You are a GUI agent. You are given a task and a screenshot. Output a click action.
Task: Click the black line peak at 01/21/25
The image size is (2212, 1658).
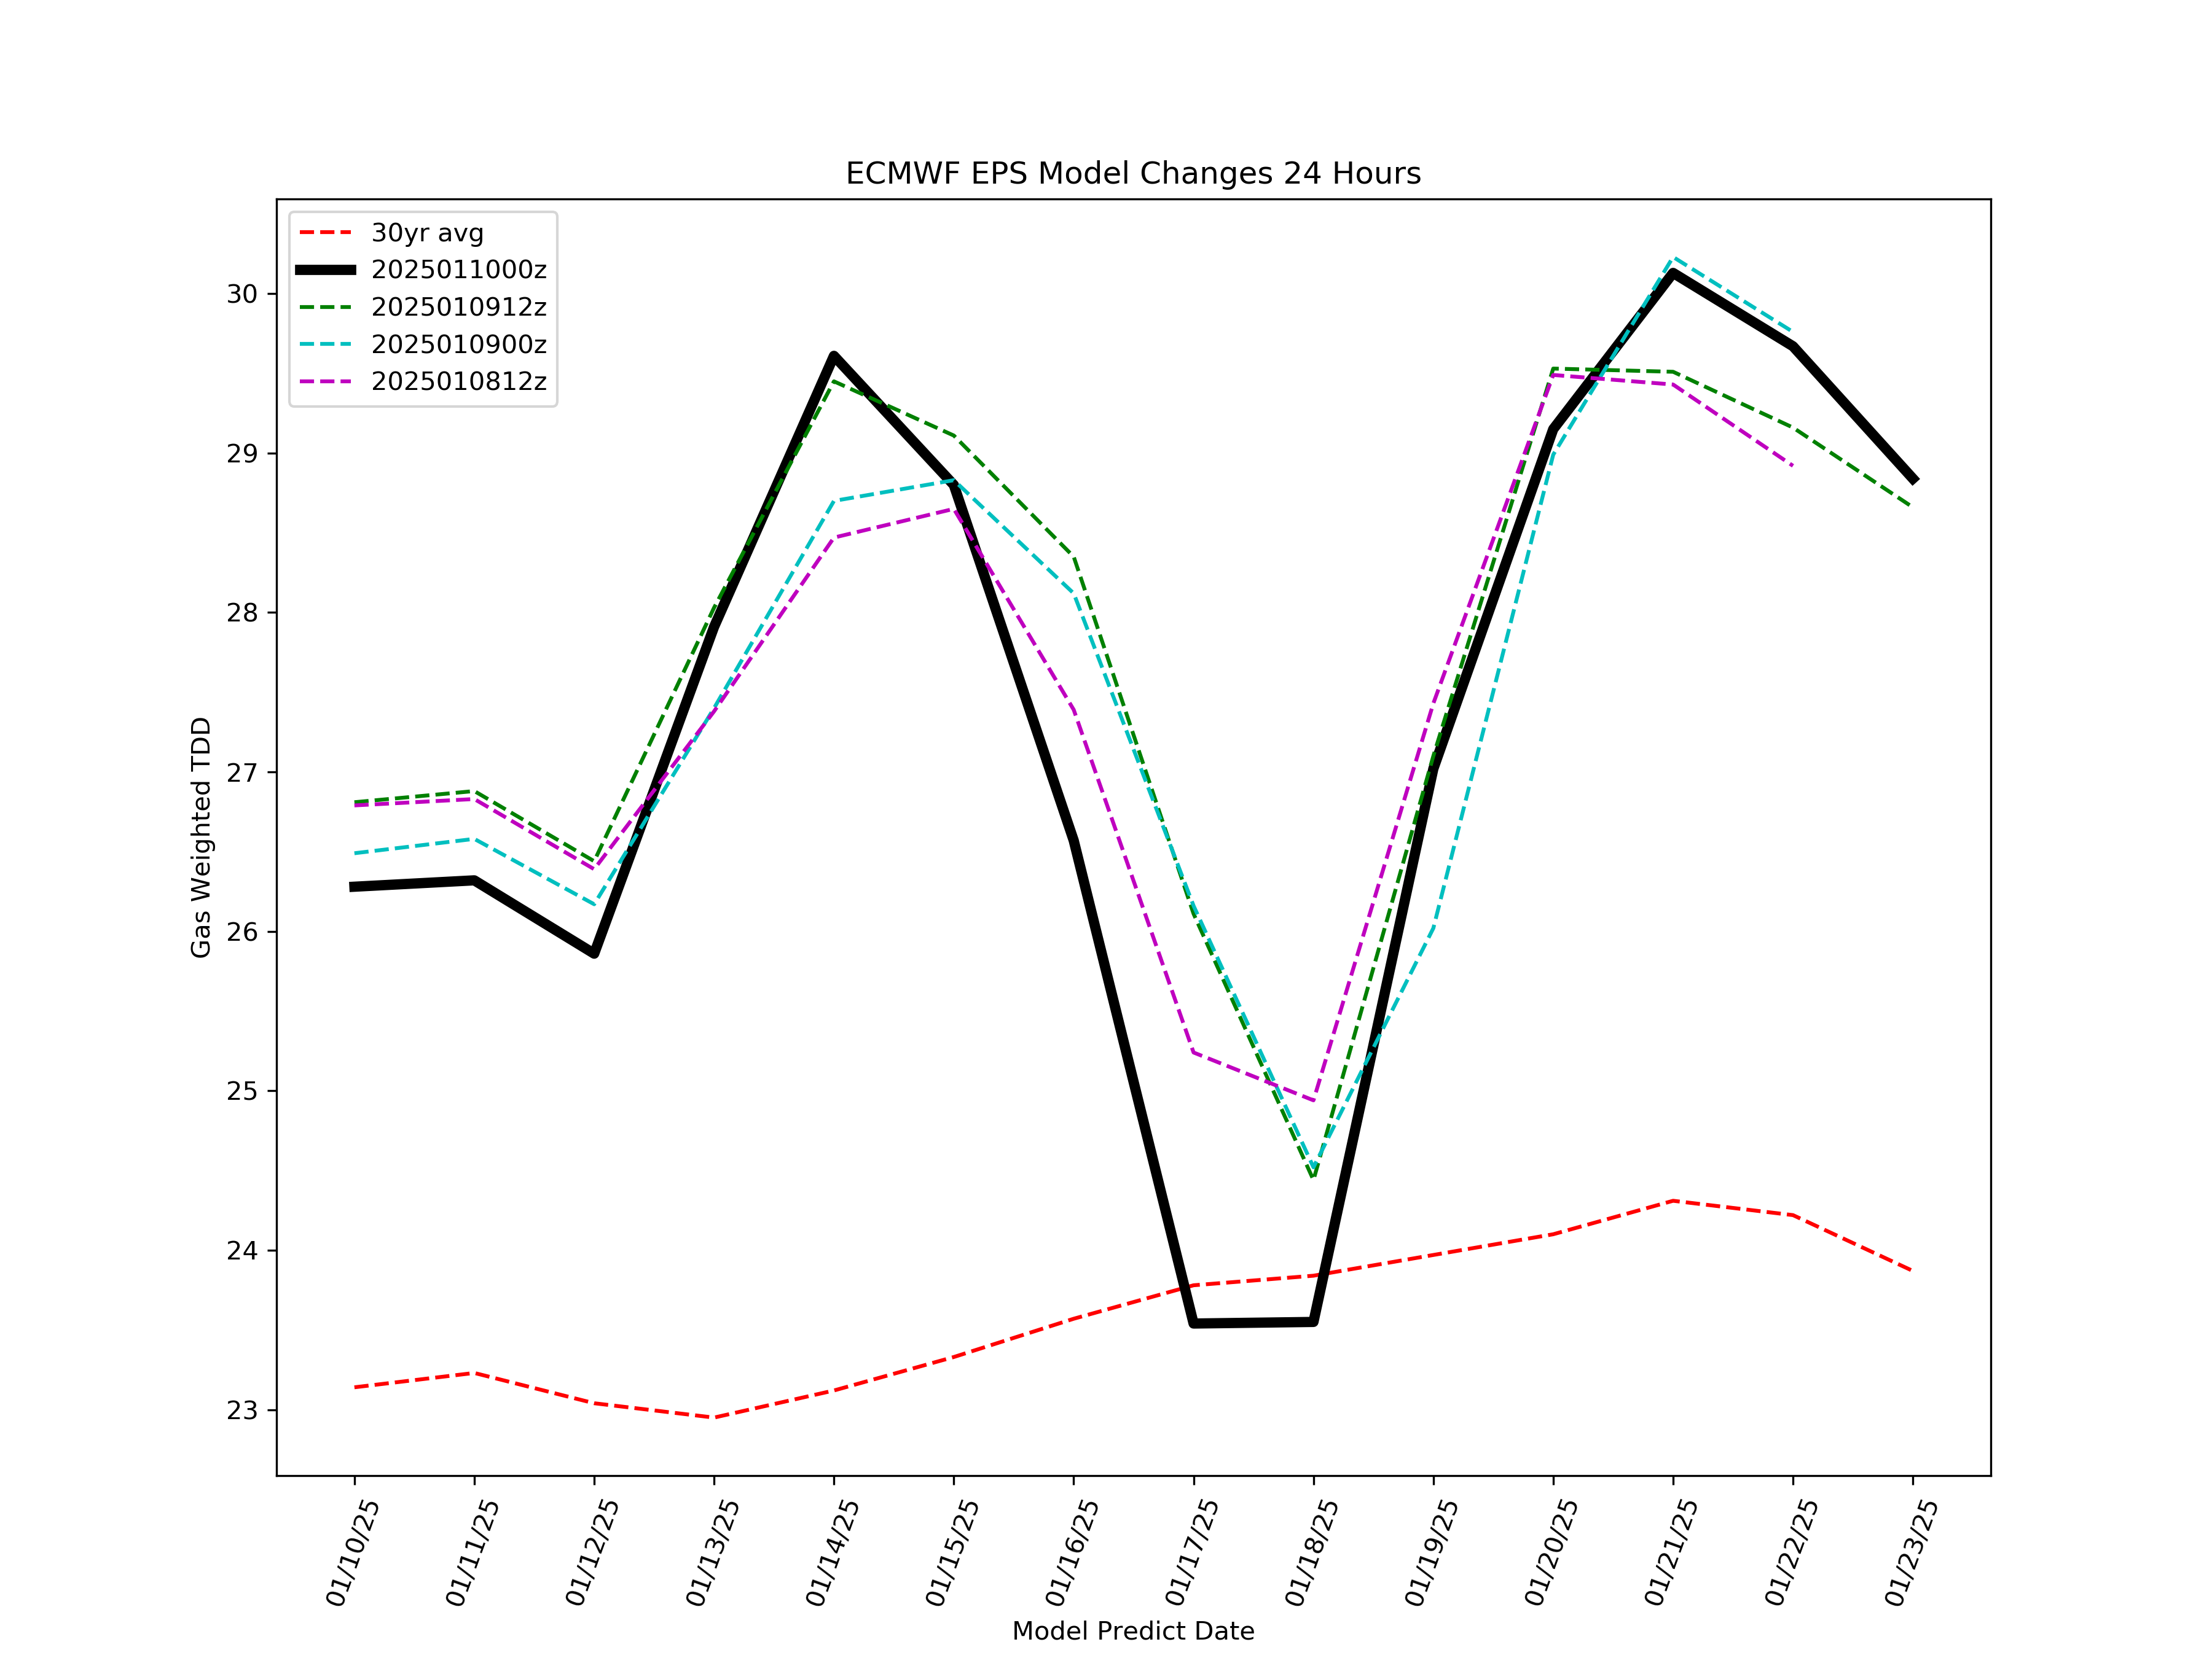click(x=1673, y=273)
